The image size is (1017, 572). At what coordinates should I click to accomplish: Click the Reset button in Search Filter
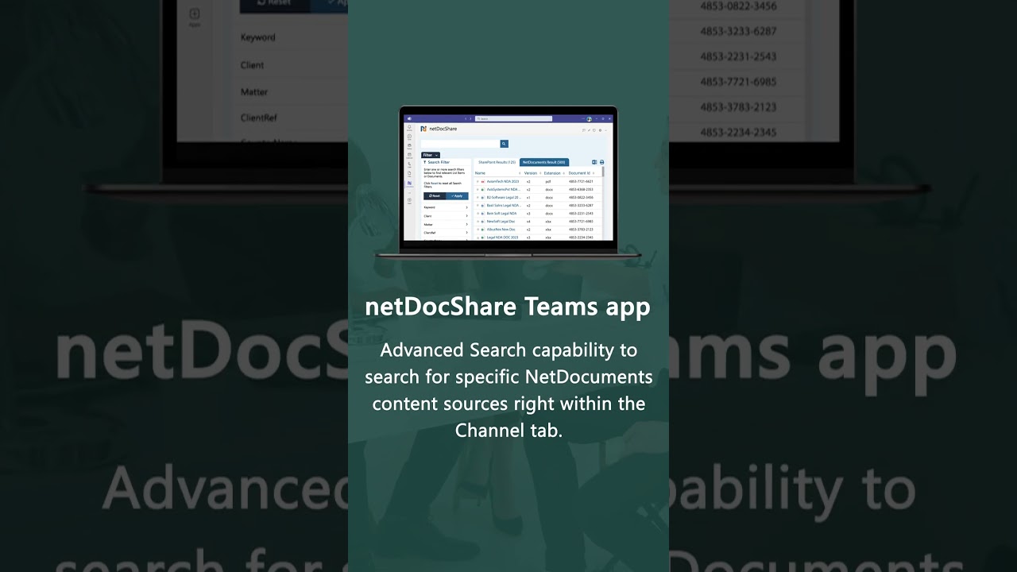(x=435, y=196)
